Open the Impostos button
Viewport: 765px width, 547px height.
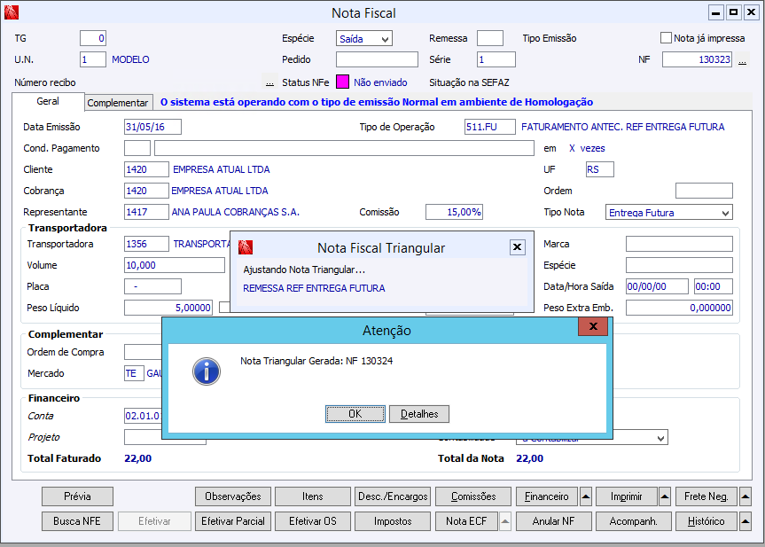pyautogui.click(x=393, y=521)
